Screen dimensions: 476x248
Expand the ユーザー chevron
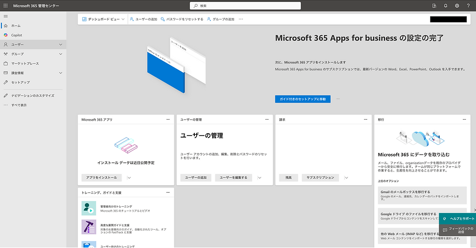(60, 45)
